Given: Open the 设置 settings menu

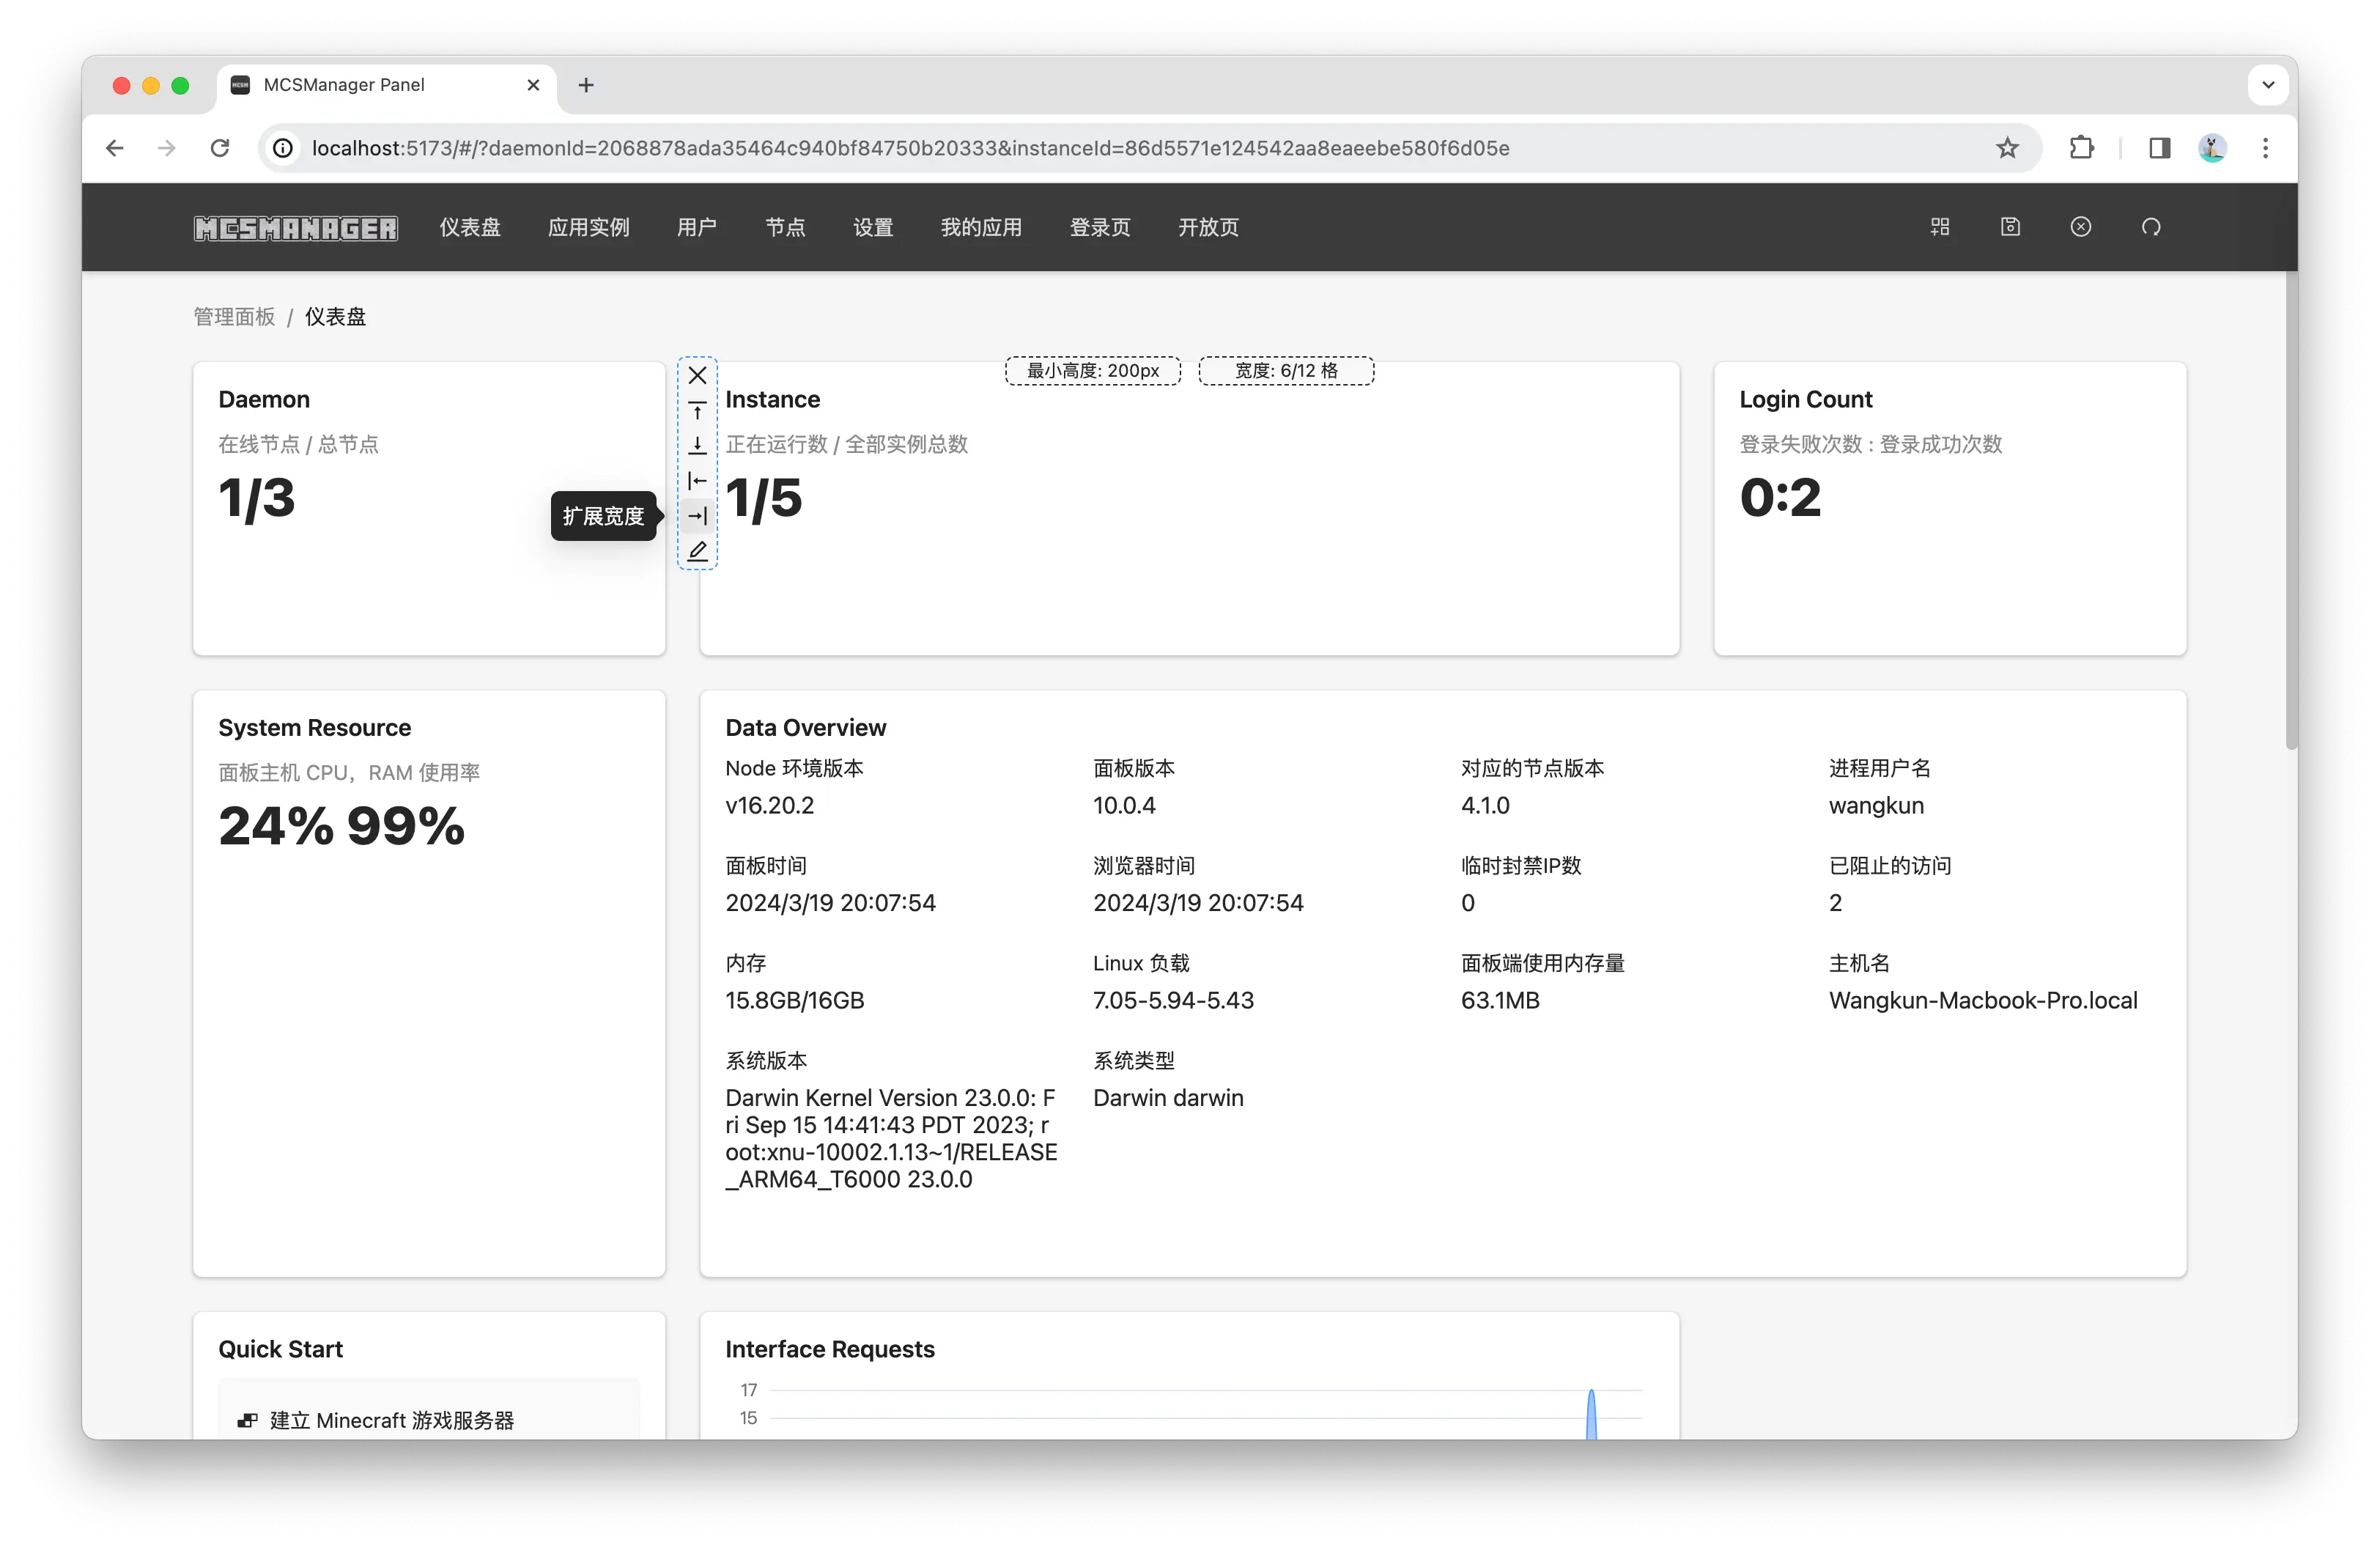Looking at the screenshot, I should [x=872, y=227].
